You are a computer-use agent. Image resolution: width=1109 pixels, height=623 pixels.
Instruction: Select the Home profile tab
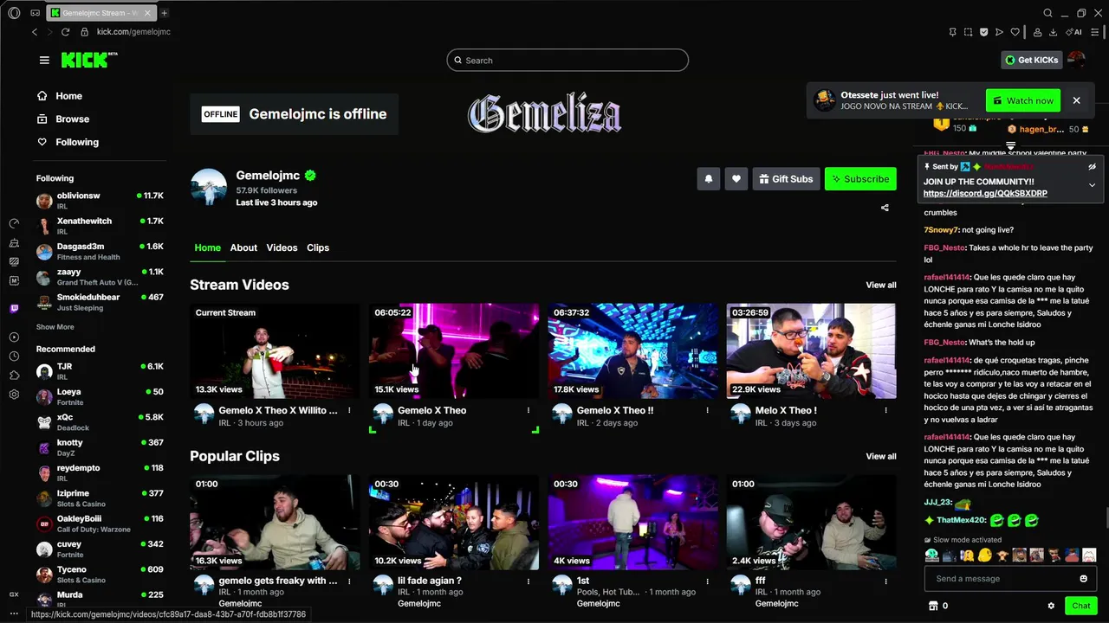point(208,247)
